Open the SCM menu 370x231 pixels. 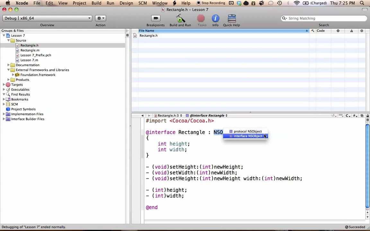[143, 3]
